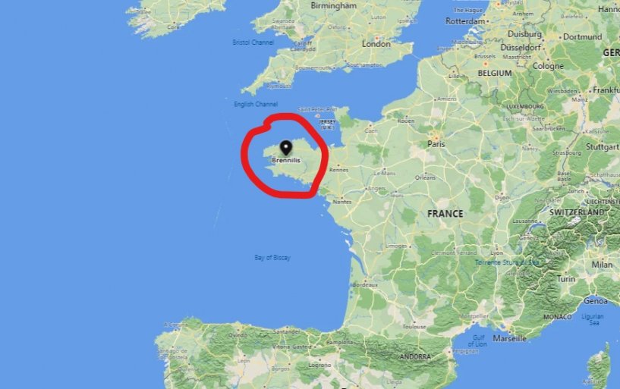Click the London city label

(x=376, y=44)
